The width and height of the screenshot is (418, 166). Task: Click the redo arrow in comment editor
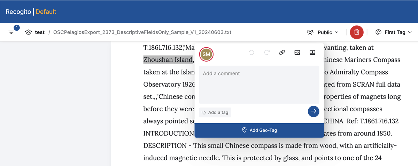(267, 53)
